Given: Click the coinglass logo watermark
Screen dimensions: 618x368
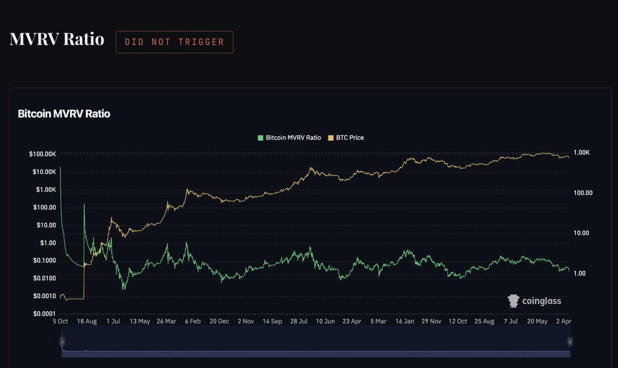Looking at the screenshot, I should click(x=534, y=300).
